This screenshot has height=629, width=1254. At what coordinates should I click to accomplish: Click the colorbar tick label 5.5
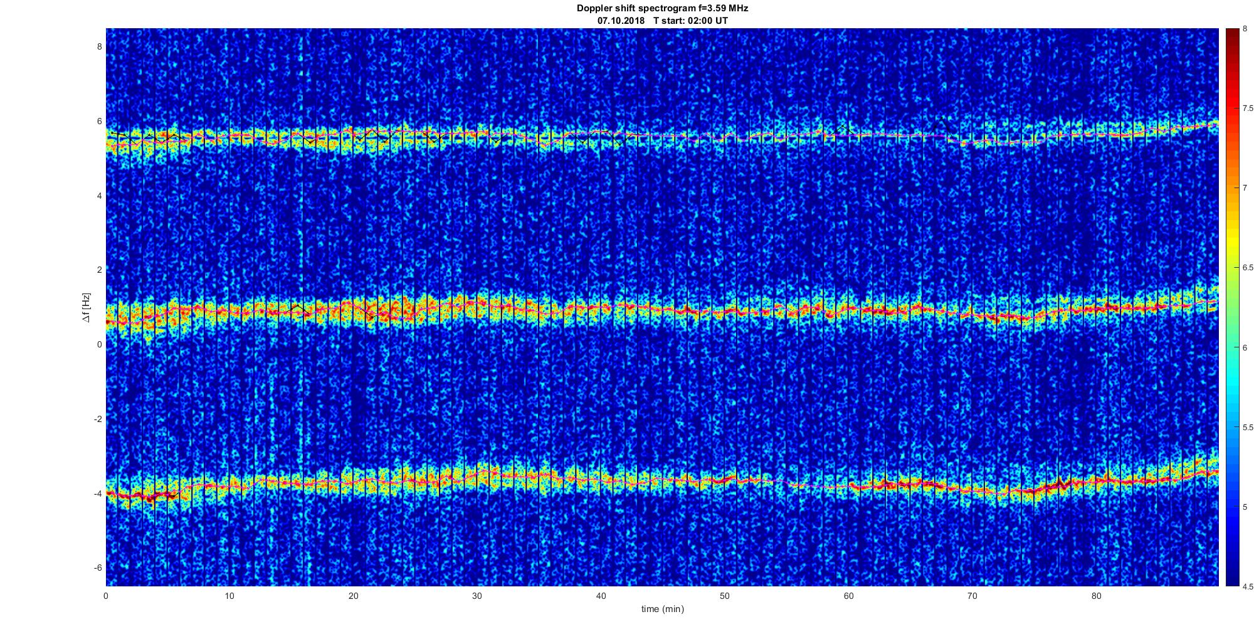[1248, 427]
